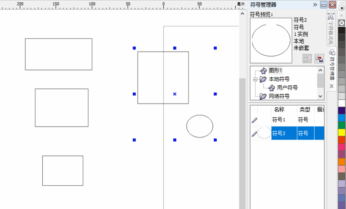Screen dimensions: 346x209
Task: Click the pencil edit icon beside 符号1
Action: (x=254, y=120)
